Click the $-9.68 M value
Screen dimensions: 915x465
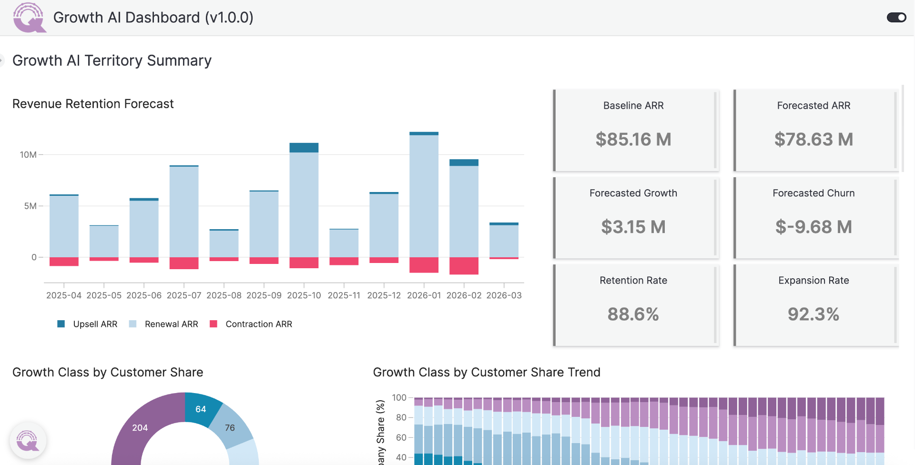[x=813, y=227]
